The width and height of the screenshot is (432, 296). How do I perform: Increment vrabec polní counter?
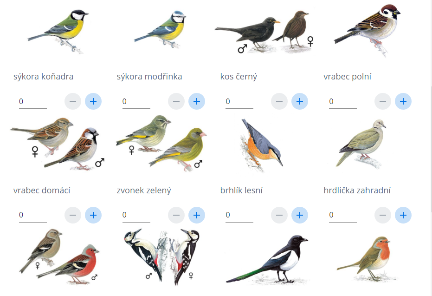coord(403,101)
